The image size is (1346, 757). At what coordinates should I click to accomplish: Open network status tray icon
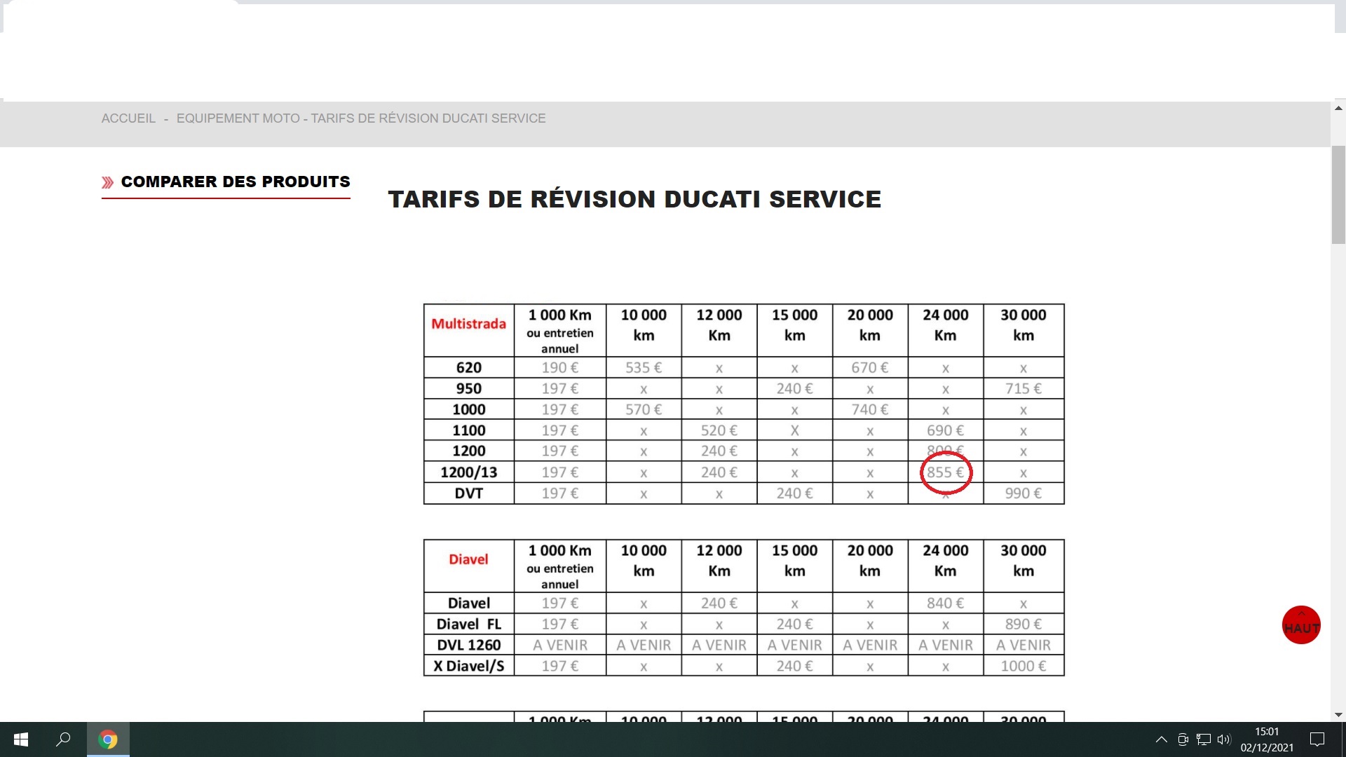1204,739
